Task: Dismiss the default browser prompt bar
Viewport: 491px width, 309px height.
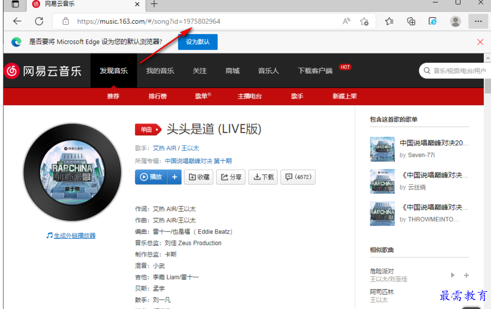Action: coord(480,42)
